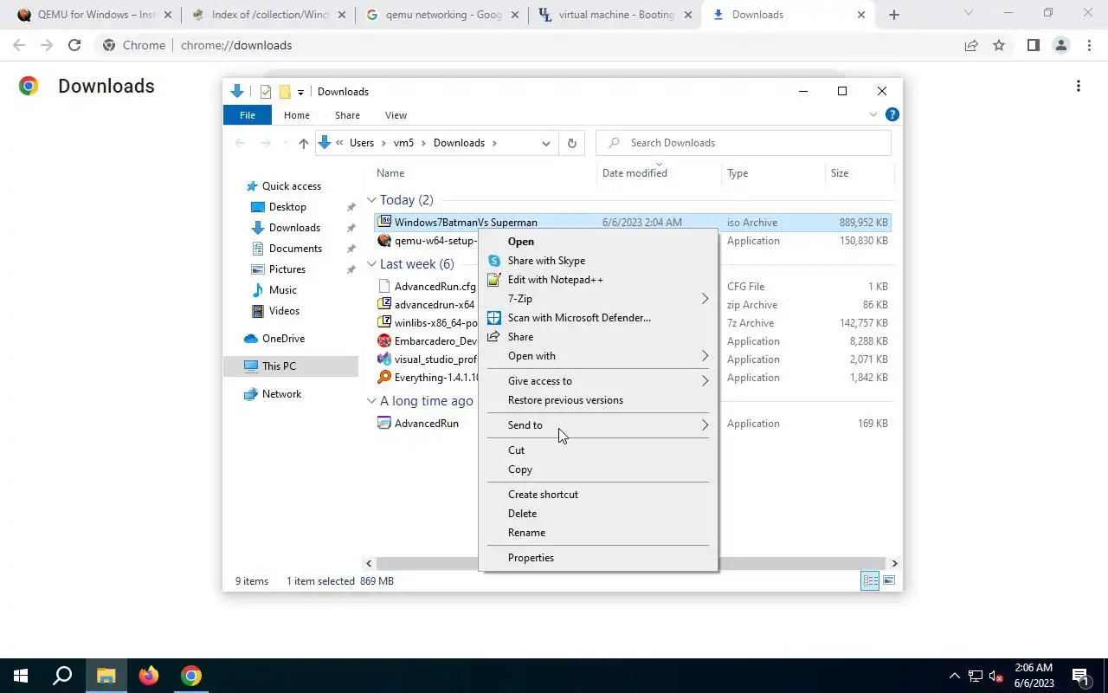Viewport: 1108px width, 693px height.
Task: Launch Firefox from the taskbar
Action: point(149,676)
